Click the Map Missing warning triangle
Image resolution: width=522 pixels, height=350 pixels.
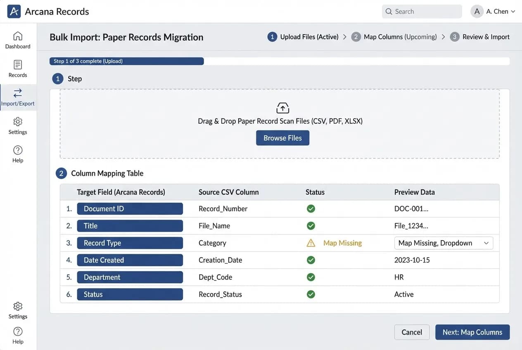311,243
